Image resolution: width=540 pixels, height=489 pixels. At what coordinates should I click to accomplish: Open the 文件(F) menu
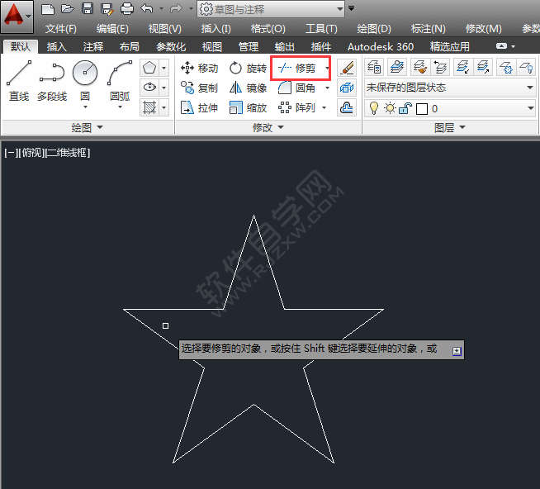[60, 29]
